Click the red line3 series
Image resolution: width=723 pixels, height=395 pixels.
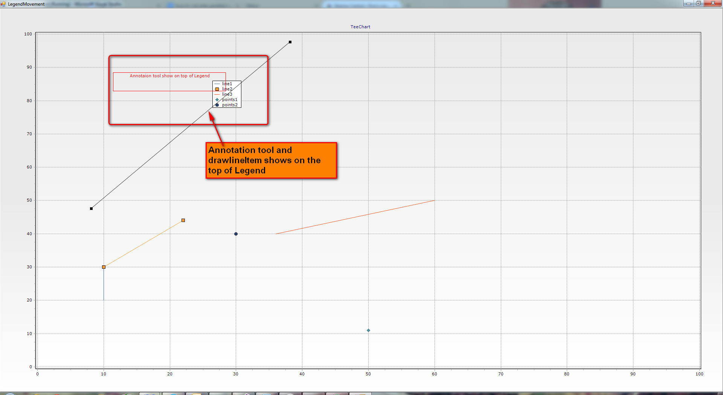355,217
